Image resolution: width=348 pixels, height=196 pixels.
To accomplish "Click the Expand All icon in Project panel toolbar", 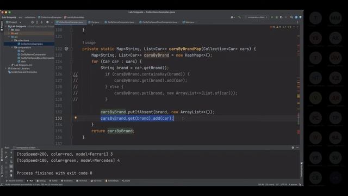I will click(x=37, y=22).
